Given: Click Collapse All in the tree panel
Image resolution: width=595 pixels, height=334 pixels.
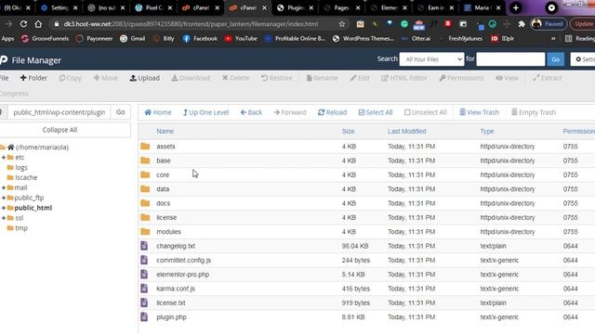Looking at the screenshot, I should (59, 130).
